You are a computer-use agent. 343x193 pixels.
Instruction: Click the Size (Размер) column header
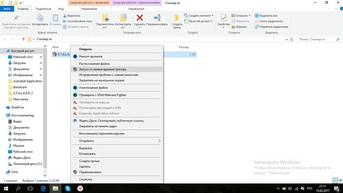184,47
